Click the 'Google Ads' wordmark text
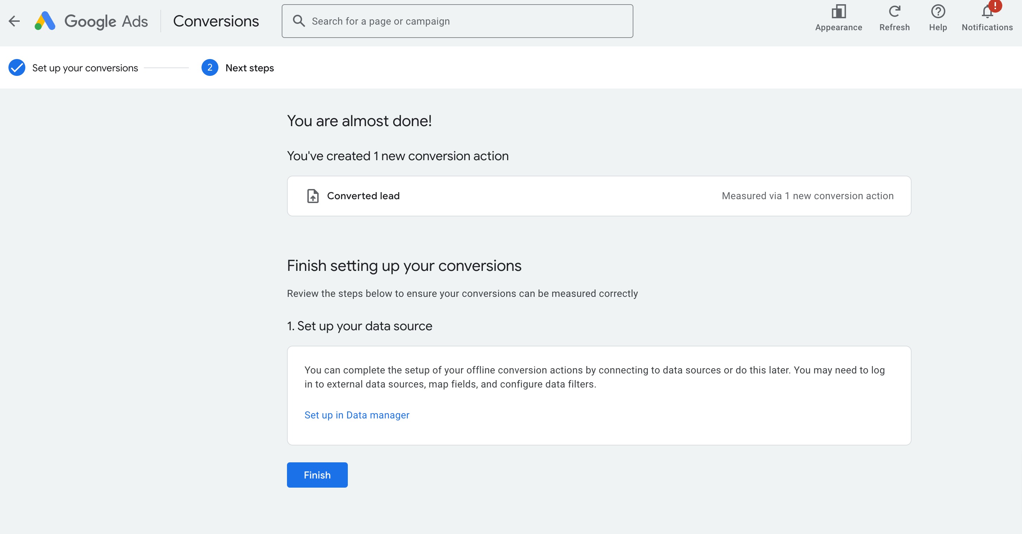Image resolution: width=1022 pixels, height=534 pixels. (x=106, y=21)
